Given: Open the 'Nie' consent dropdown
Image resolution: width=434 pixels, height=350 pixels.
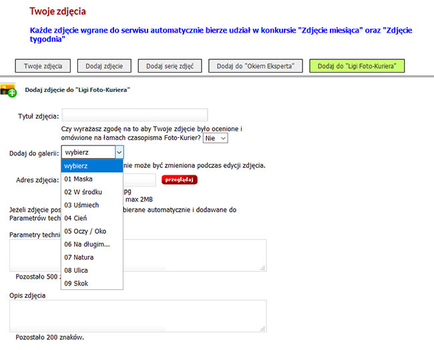Looking at the screenshot, I should coord(216,138).
